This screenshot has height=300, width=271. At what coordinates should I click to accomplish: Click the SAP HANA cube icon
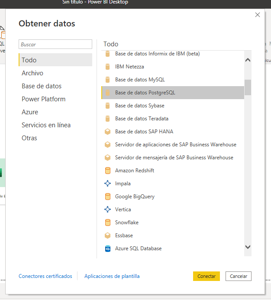107,132
